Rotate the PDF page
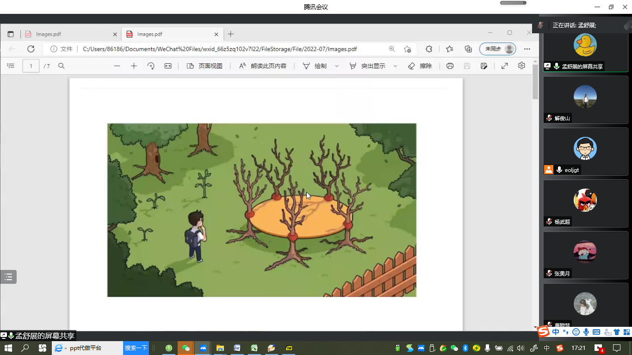 click(x=151, y=66)
